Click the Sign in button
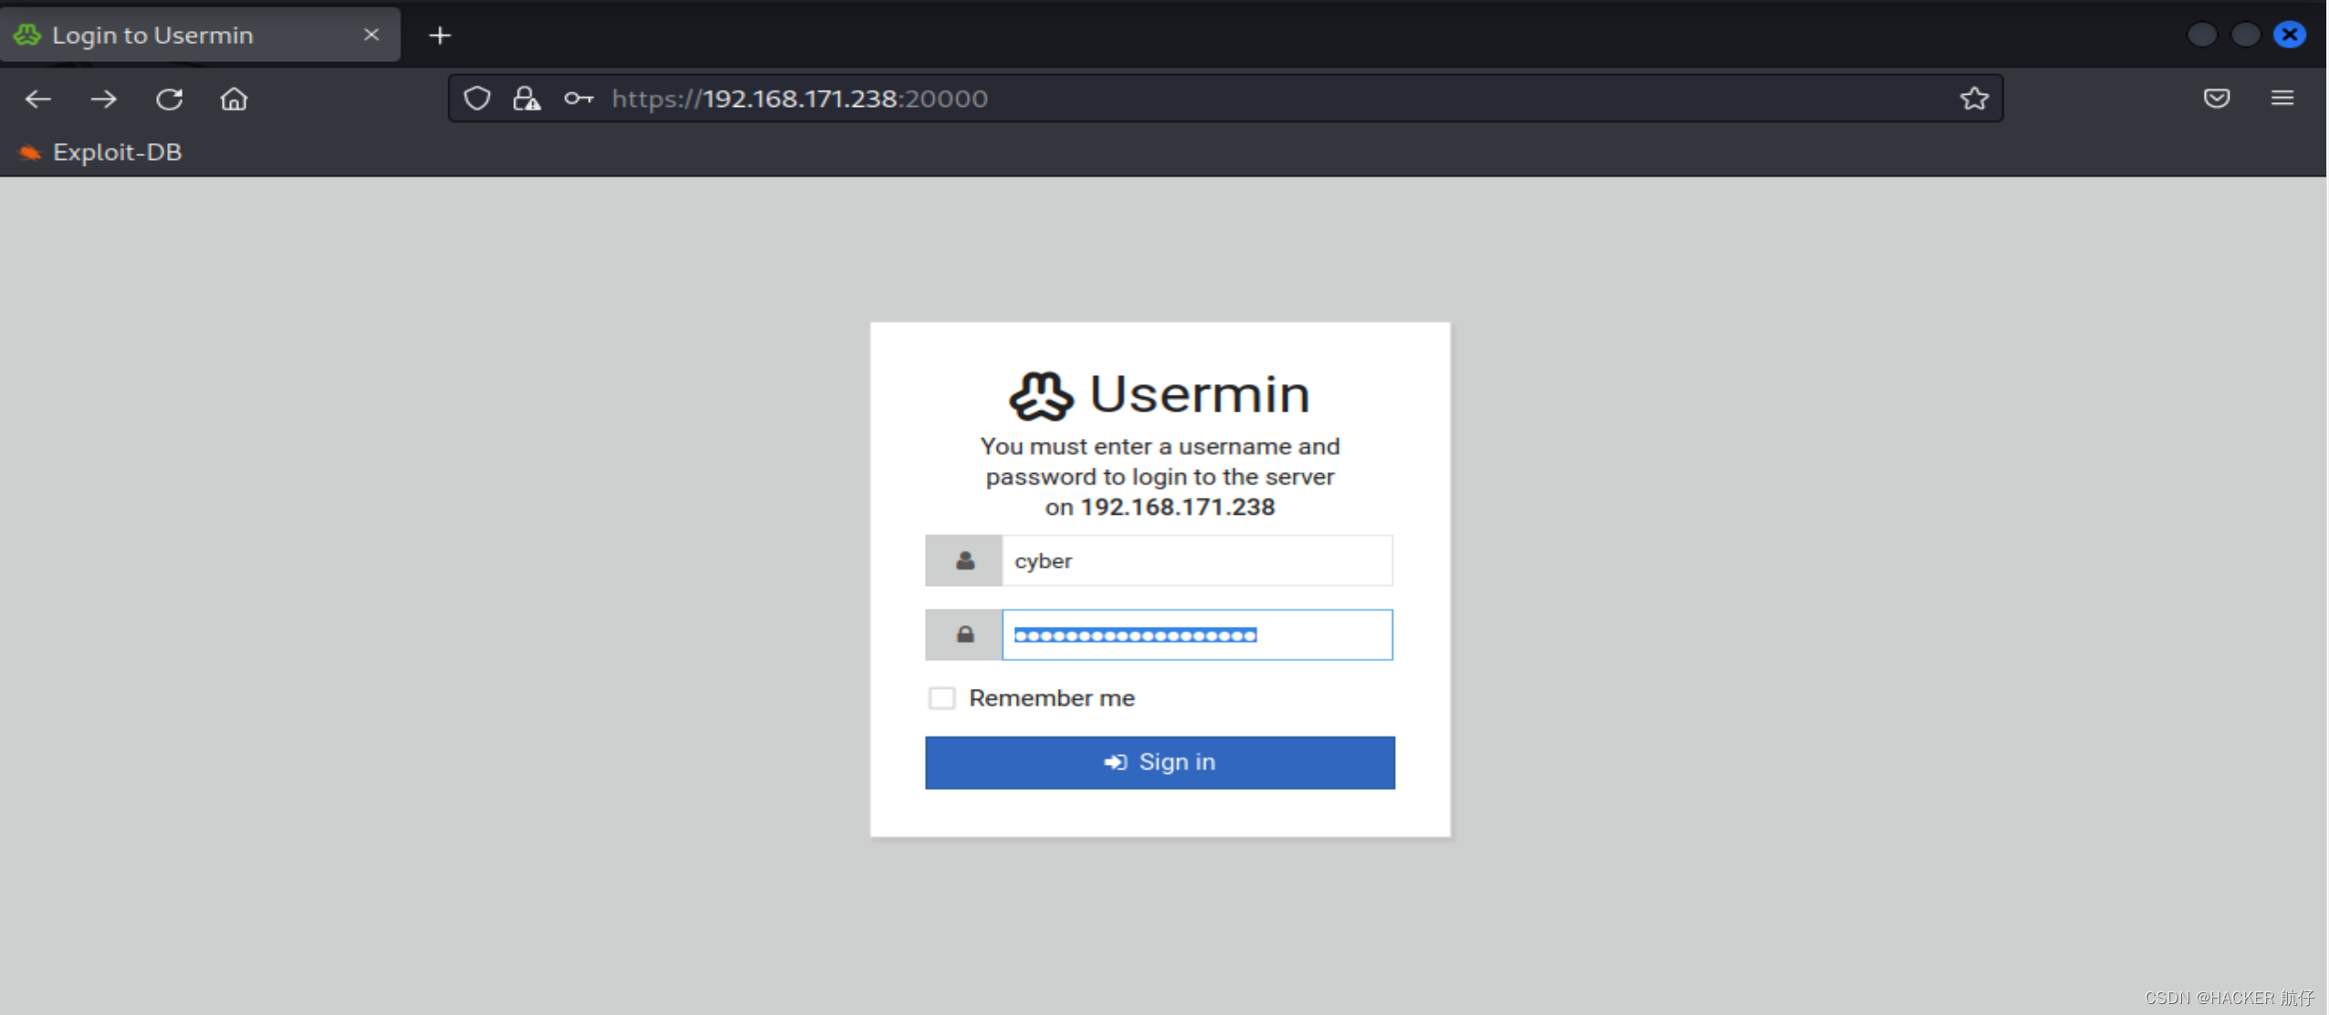This screenshot has width=2329, height=1015. point(1159,762)
